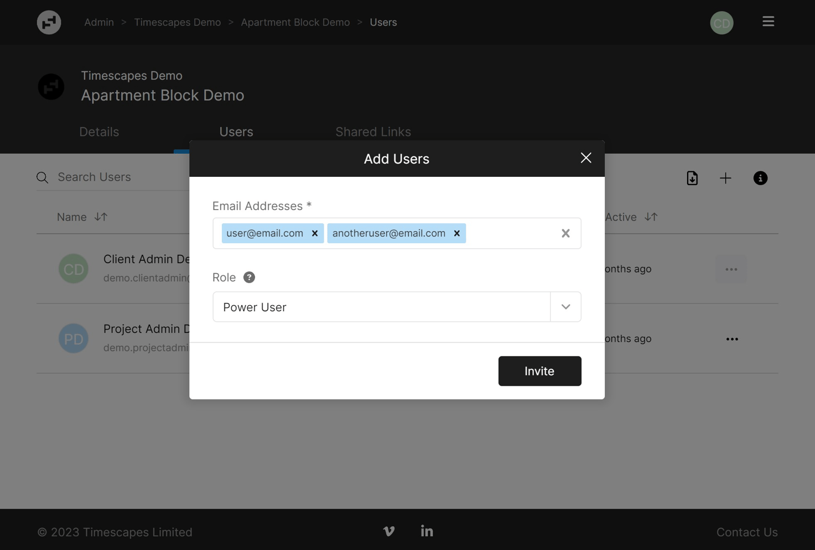Image resolution: width=815 pixels, height=550 pixels.
Task: Click the PD avatar in Project Admin row
Action: point(74,338)
